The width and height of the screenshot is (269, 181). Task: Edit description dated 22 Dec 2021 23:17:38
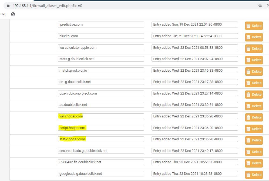(195, 82)
